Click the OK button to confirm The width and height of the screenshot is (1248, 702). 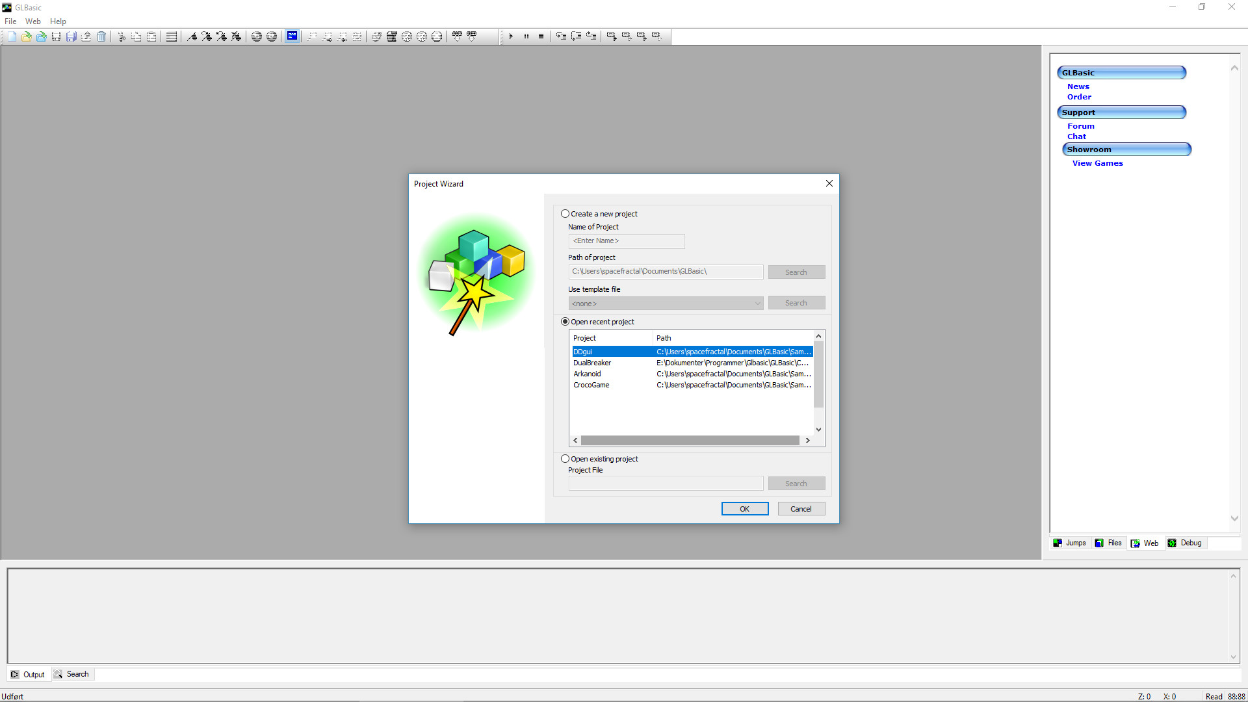click(x=744, y=508)
